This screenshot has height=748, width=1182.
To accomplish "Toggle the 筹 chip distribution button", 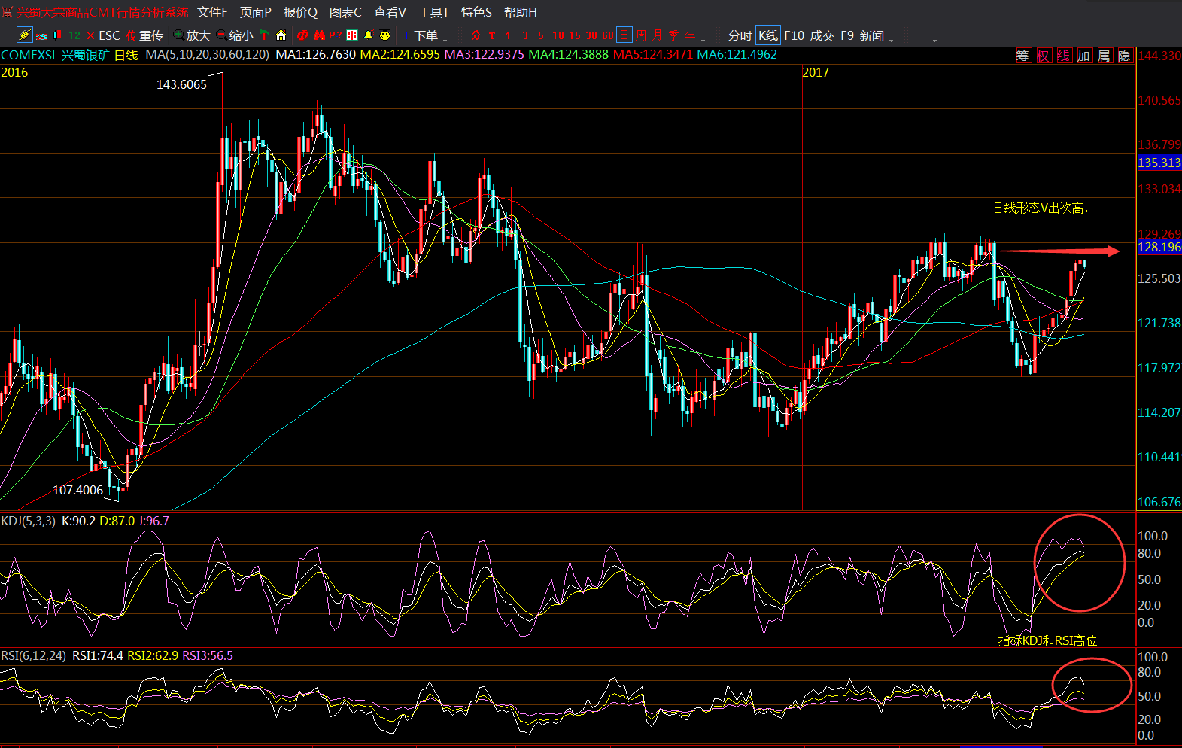I will [1022, 56].
